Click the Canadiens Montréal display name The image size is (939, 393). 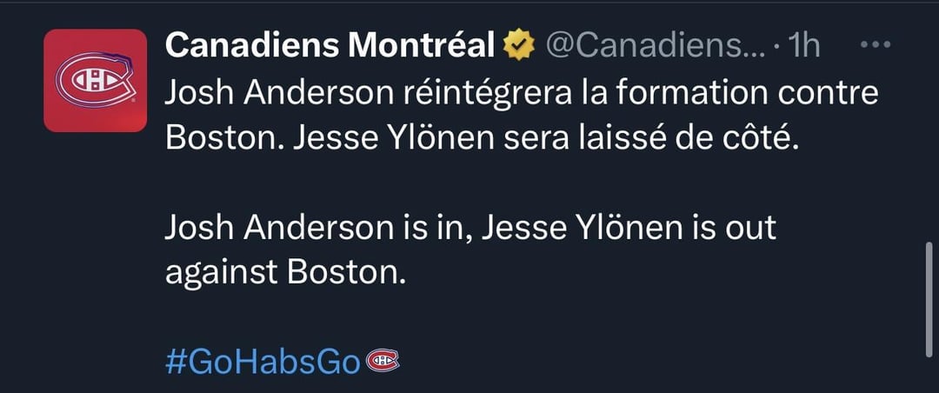click(330, 45)
